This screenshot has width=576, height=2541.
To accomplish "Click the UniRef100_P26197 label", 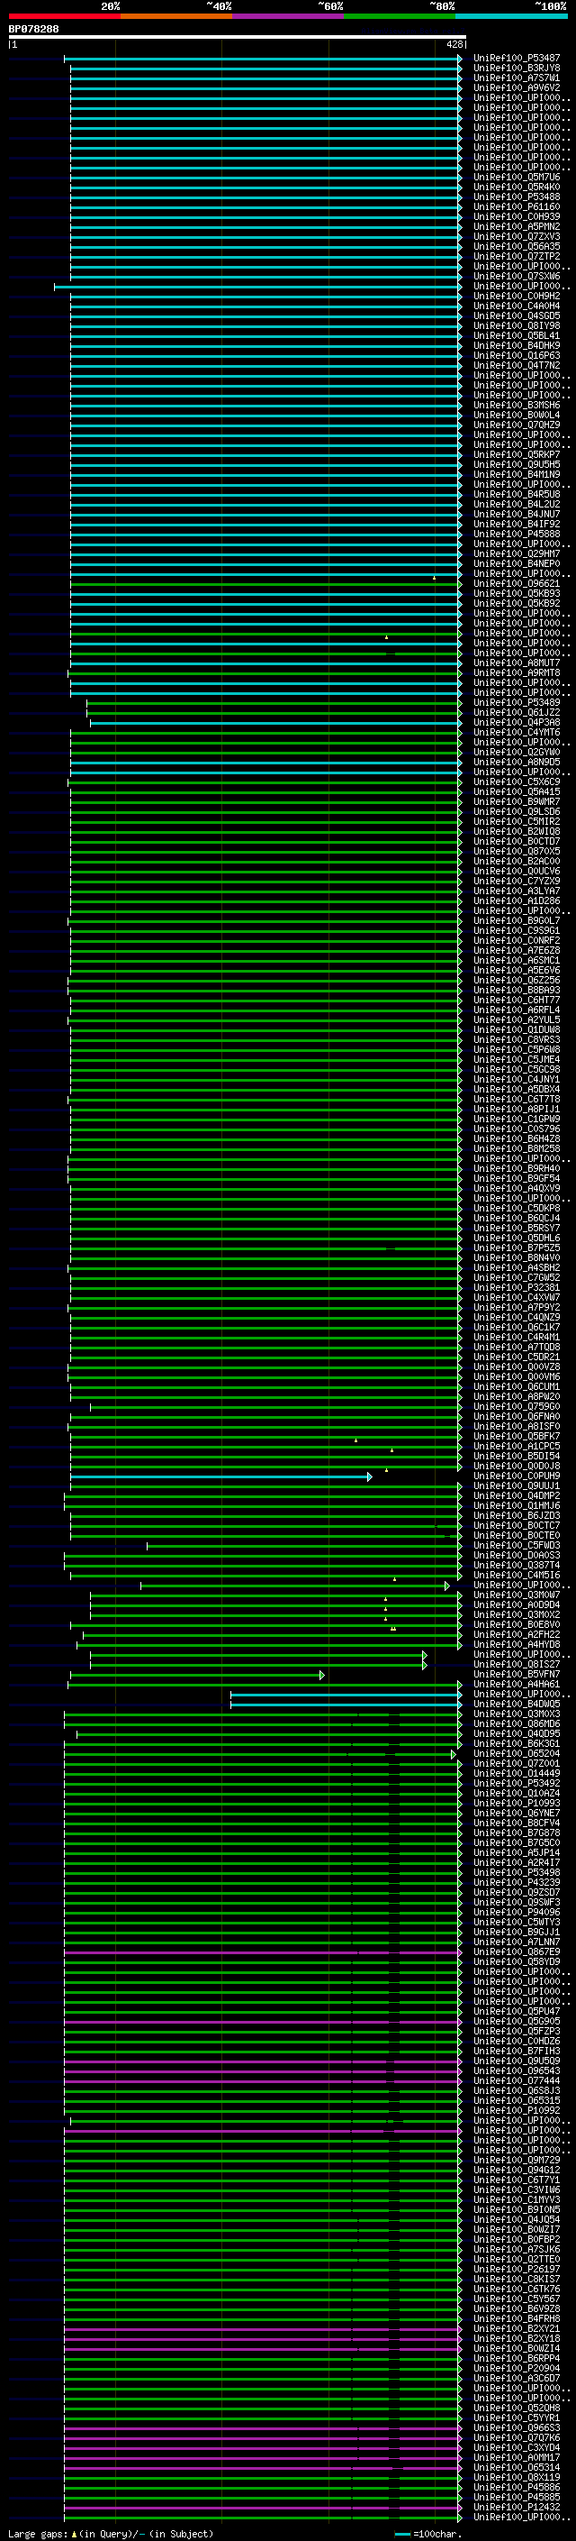I will tap(516, 2270).
